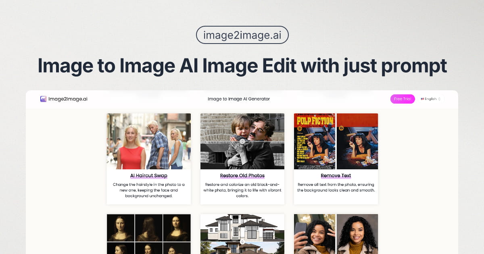Click the Pulp Fiction poster comparison thumbnail

[336, 141]
